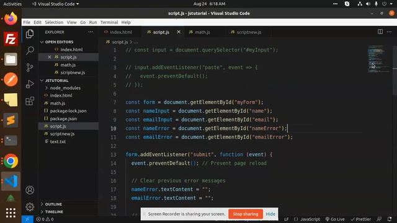Viewport: 397px width, 223px height.
Task: Open Files manager from the dock
Action: point(11,59)
